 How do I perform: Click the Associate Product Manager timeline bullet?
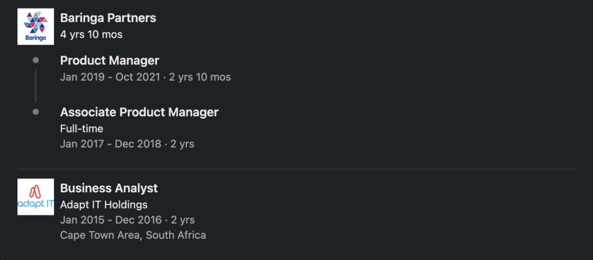coord(35,112)
